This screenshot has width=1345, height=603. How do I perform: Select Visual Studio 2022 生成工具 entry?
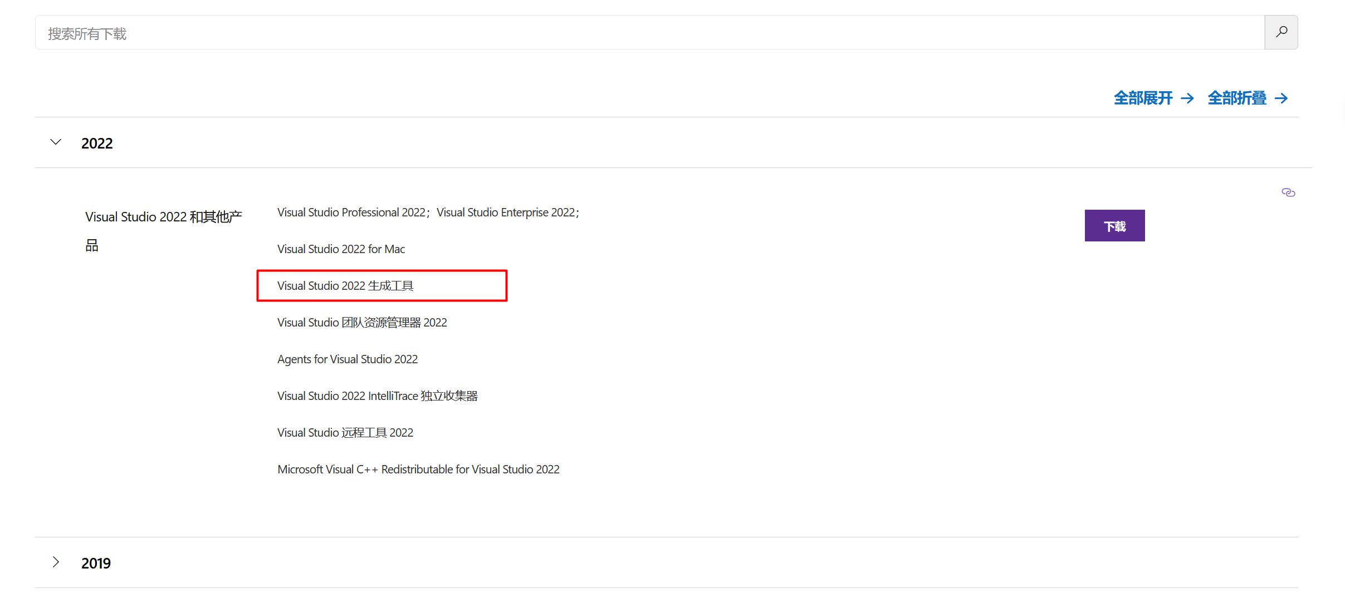[x=345, y=286]
